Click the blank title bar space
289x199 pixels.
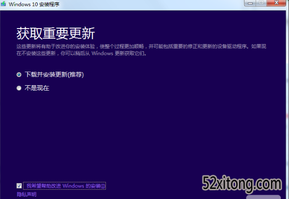pos(151,4)
